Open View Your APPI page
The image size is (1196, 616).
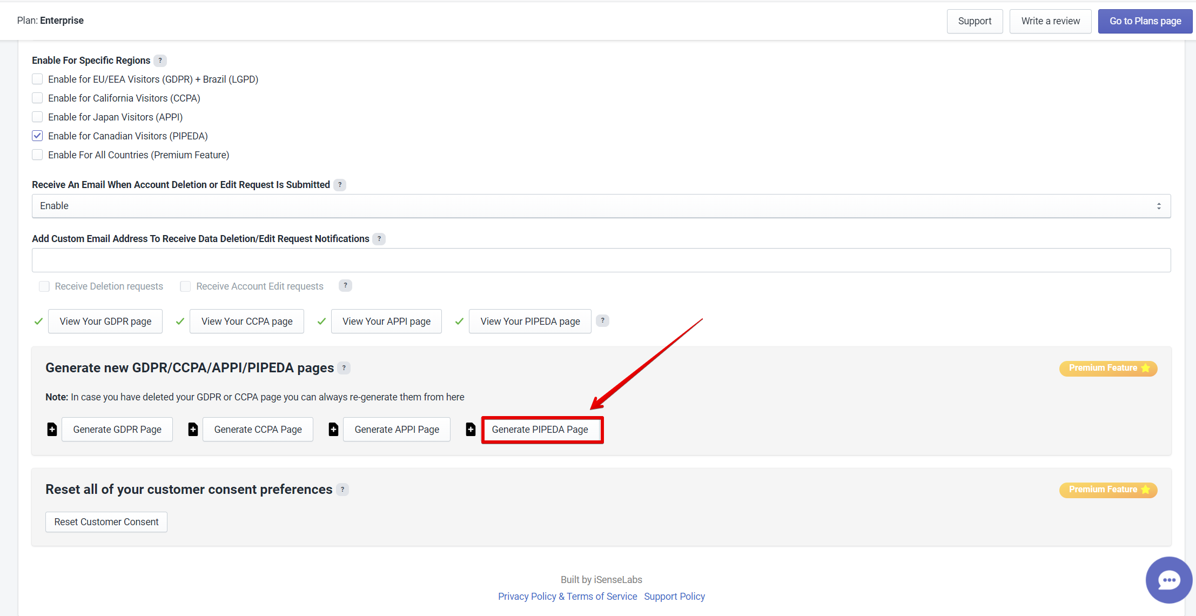pos(386,322)
